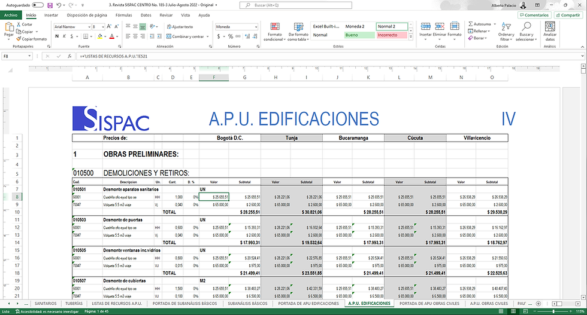Align text to middle
587x315 pixels.
pos(135,26)
